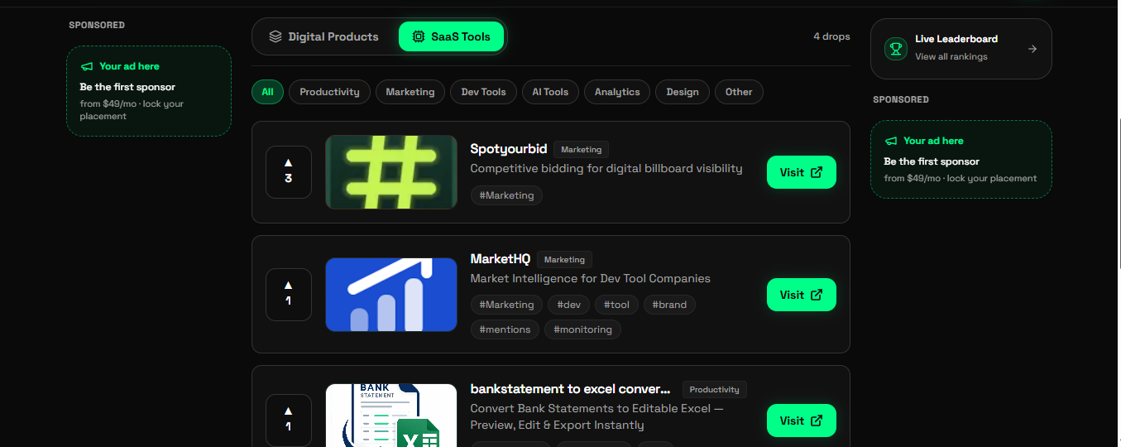Screen dimensions: 1121x447
Task: Click the external link icon on Spotyourbid's Visit
Action: tap(817, 172)
